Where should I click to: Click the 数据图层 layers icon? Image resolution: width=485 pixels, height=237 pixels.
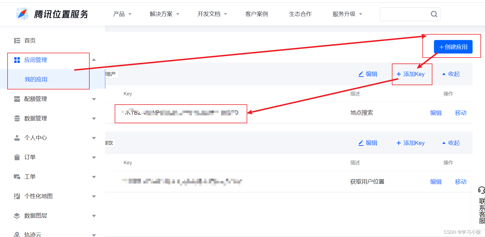(17, 216)
